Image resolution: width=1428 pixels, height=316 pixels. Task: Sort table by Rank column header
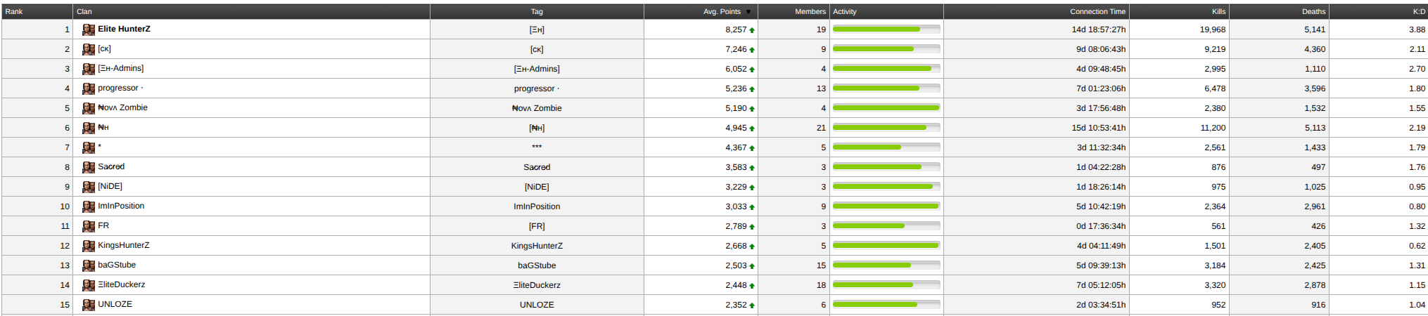[14, 11]
